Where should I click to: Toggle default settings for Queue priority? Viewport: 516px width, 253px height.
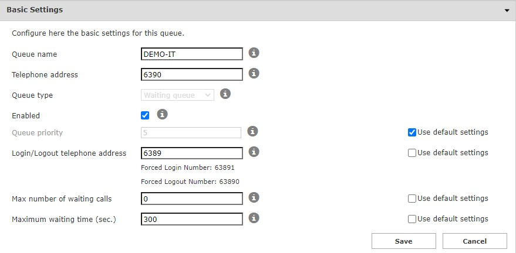[x=412, y=132]
